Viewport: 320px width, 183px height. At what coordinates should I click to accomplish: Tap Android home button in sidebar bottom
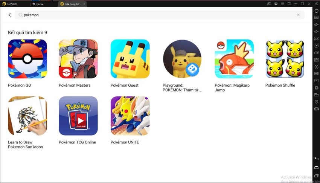click(316, 167)
